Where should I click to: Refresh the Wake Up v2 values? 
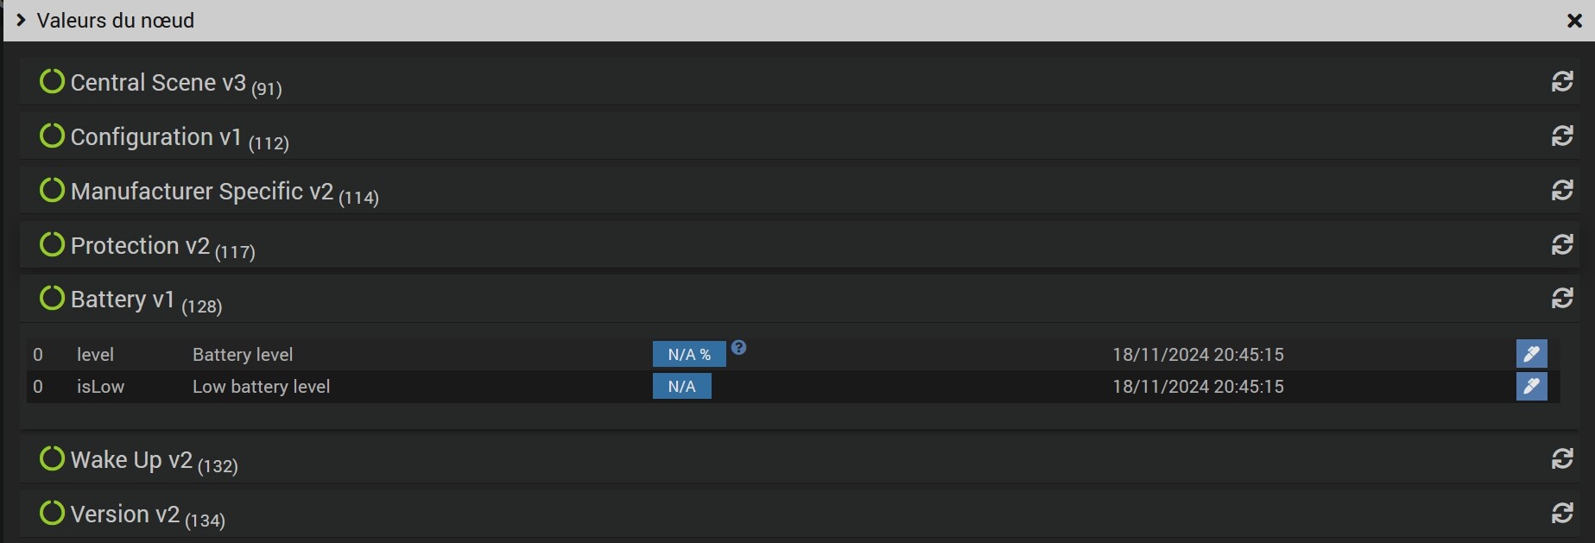(x=1561, y=458)
